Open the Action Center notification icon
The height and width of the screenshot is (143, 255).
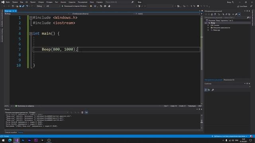(x=251, y=140)
